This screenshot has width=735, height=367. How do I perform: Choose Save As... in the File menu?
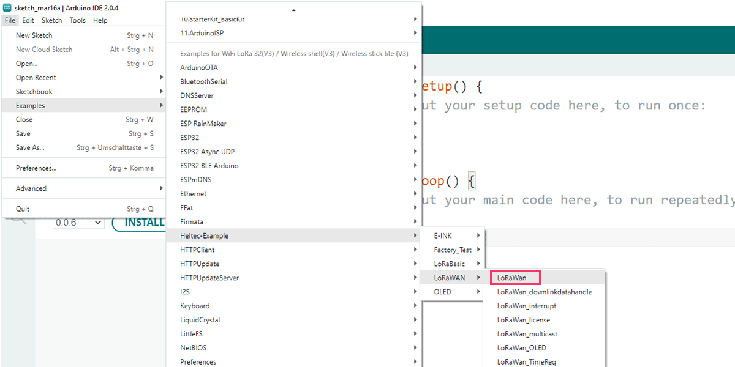point(83,147)
